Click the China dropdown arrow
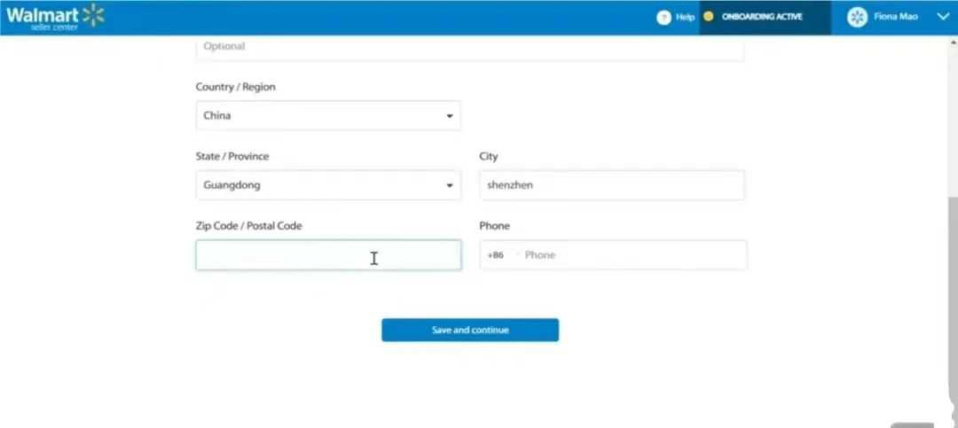Viewport: 958px width, 428px height. (x=449, y=116)
